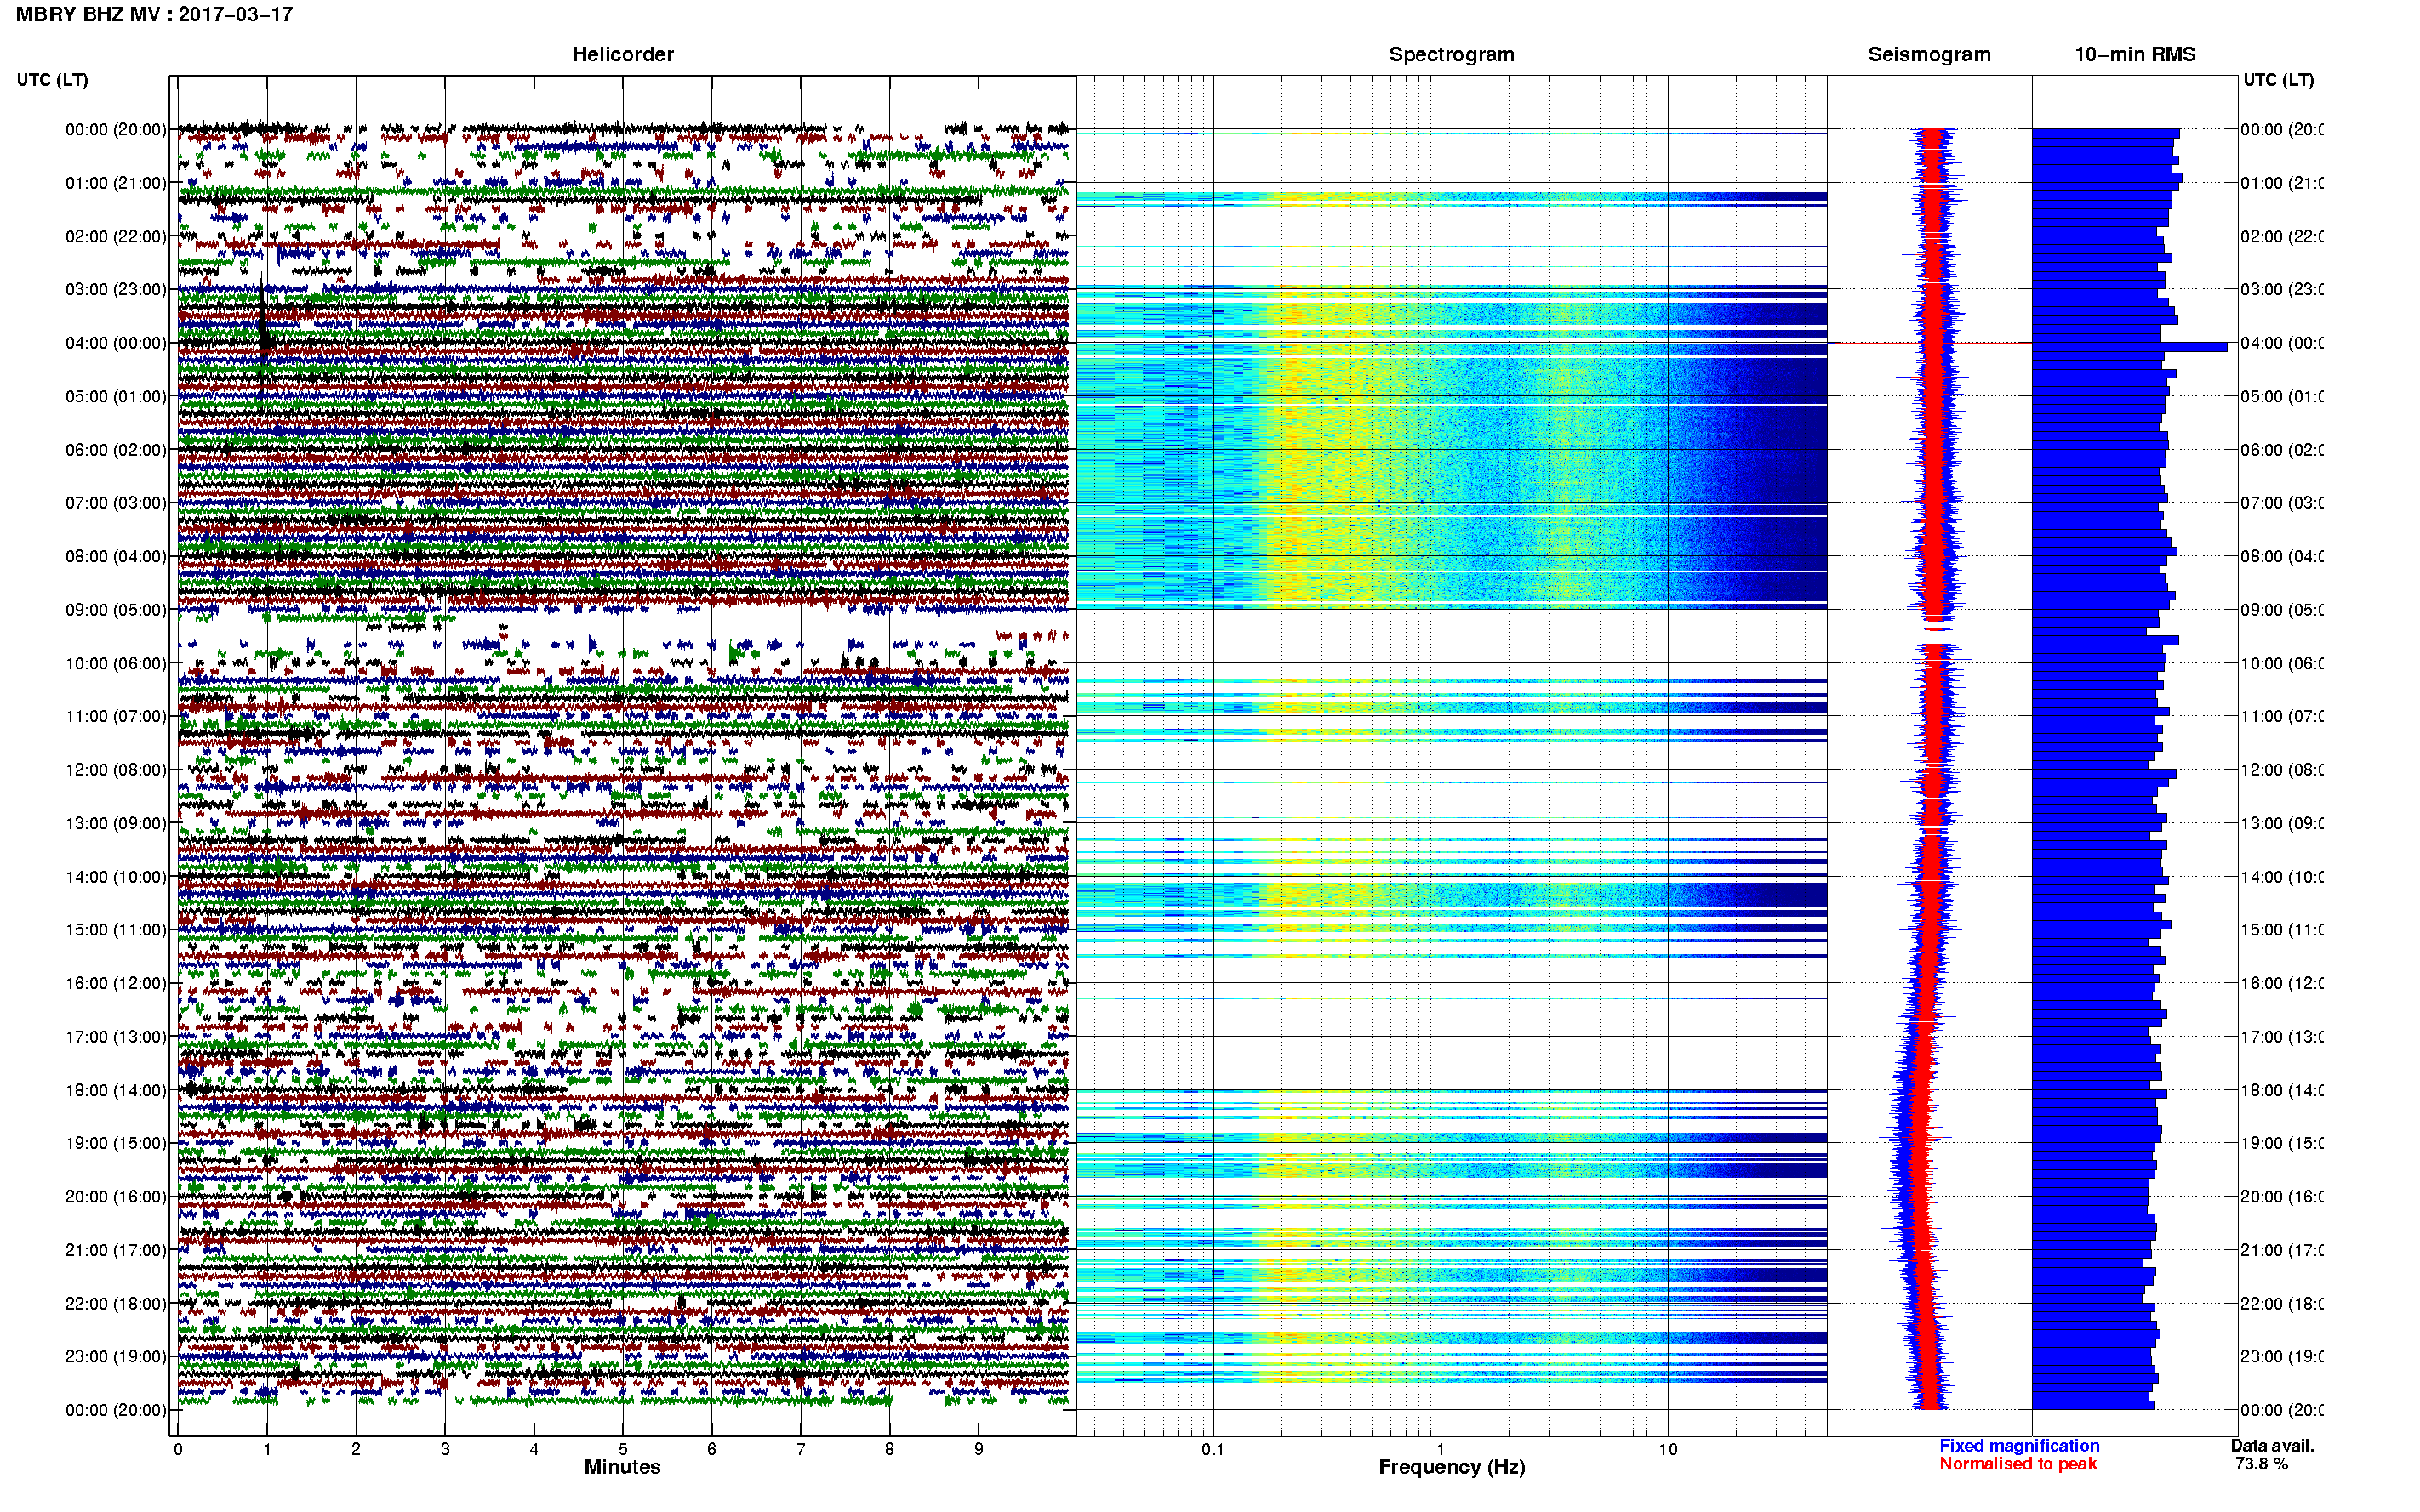The width and height of the screenshot is (2420, 1512).
Task: Click the '16:00 (12:00)' time label
Action: click(116, 983)
